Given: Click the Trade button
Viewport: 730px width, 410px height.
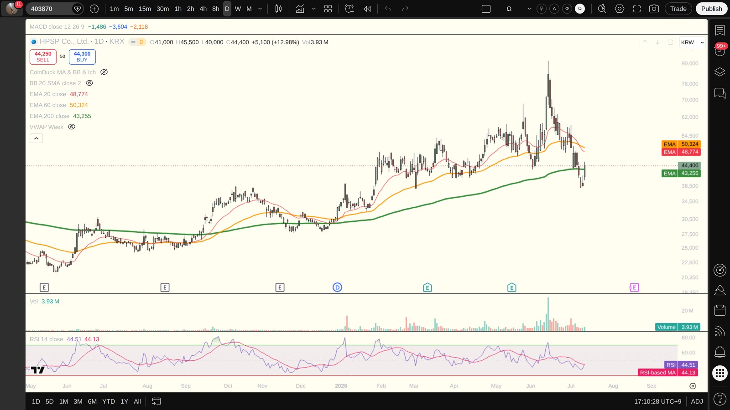Looking at the screenshot, I should (678, 9).
